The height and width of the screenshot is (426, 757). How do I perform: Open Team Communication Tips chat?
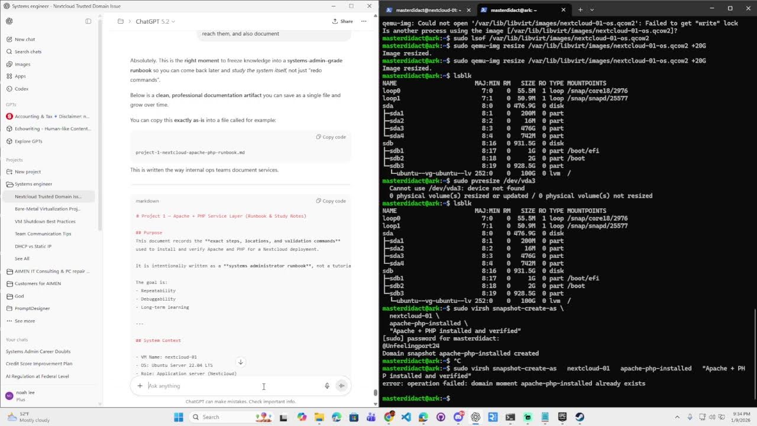[x=43, y=234]
